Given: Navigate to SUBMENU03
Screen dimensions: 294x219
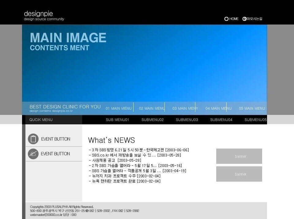Looking at the screenshot, I should (187, 120).
